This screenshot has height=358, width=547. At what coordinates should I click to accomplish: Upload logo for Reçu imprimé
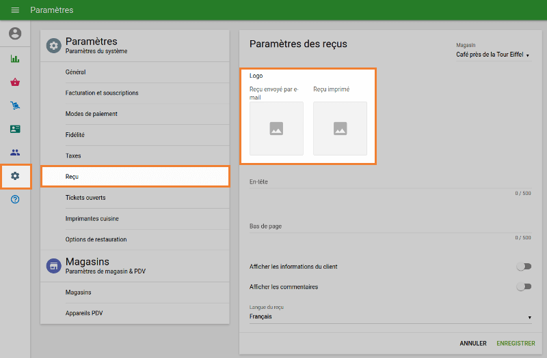(x=340, y=128)
